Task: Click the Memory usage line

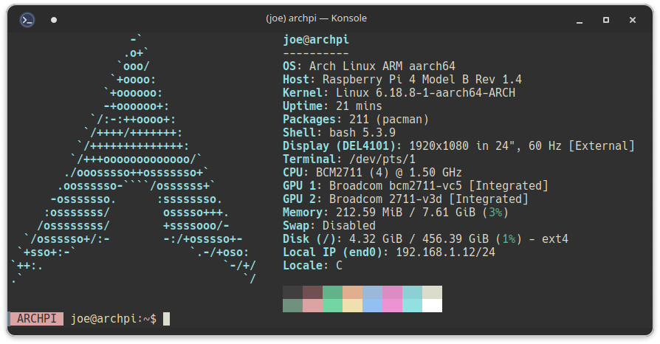Action: [x=385, y=213]
